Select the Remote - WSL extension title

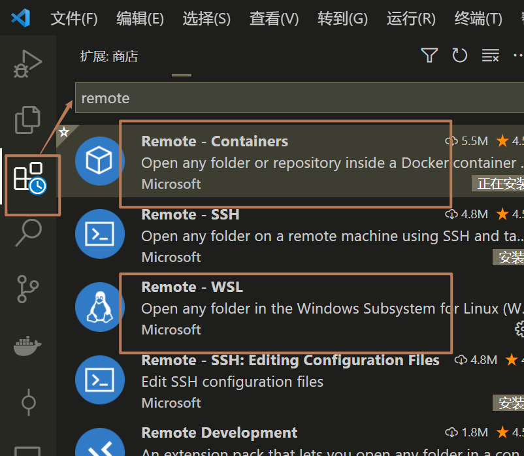pyautogui.click(x=192, y=287)
